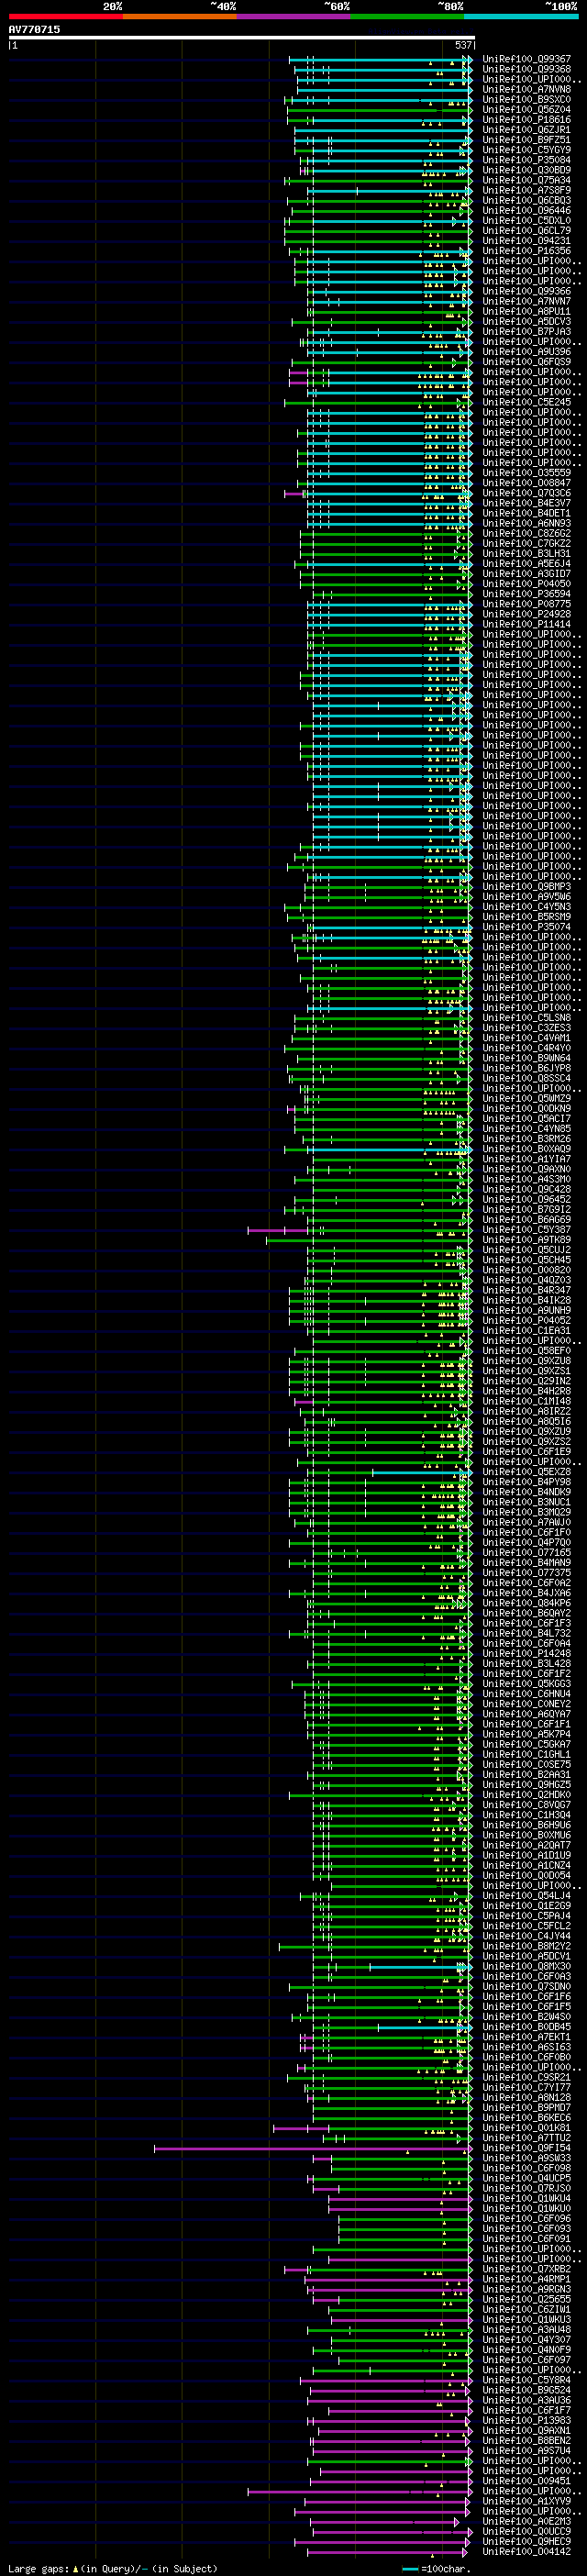This screenshot has width=587, height=2576.
Task: Select hit label UniRef100_Q6FQS9
Action: coord(526,362)
